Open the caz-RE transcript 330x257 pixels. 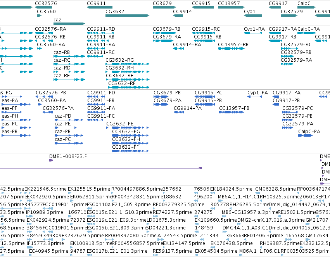(x=62, y=76)
